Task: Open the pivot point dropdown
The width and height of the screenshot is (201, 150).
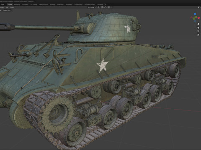Action: (99, 7)
